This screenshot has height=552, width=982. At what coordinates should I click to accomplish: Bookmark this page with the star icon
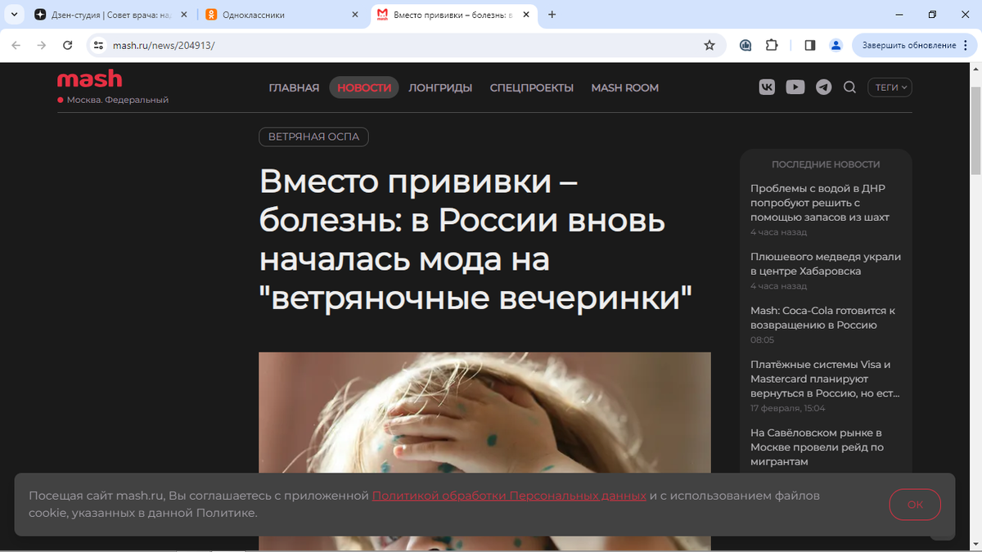pyautogui.click(x=709, y=45)
